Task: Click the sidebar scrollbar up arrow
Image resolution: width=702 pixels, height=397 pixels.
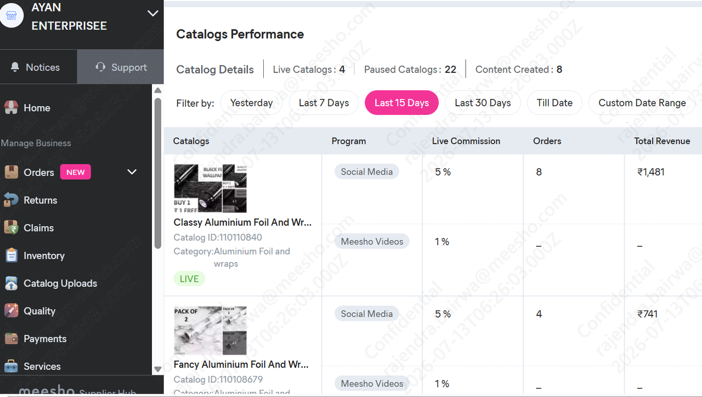Action: pos(158,90)
